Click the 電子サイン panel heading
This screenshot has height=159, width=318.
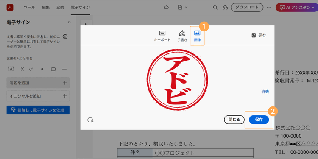(x=18, y=22)
